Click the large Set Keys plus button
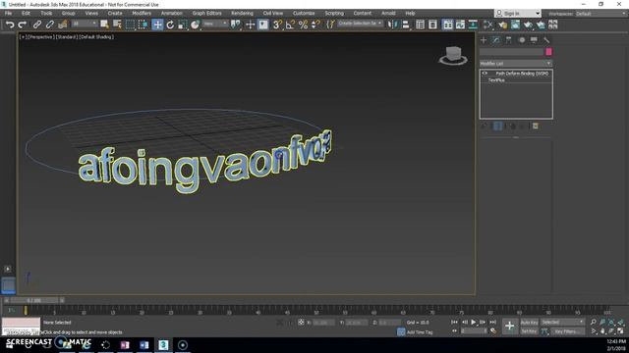Image resolution: width=629 pixels, height=353 pixels. pos(509,327)
